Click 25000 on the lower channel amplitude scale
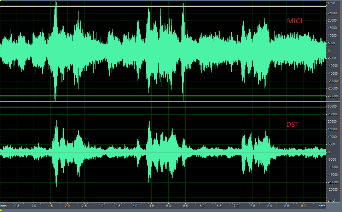The height and width of the screenshot is (212, 342). [x=332, y=114]
